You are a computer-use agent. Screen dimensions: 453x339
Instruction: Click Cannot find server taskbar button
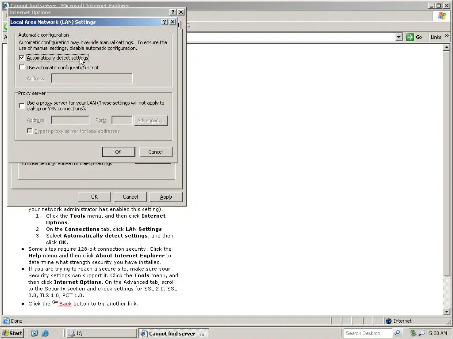point(173,334)
